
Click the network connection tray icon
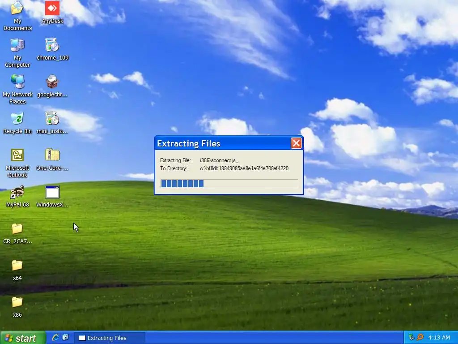pos(411,338)
